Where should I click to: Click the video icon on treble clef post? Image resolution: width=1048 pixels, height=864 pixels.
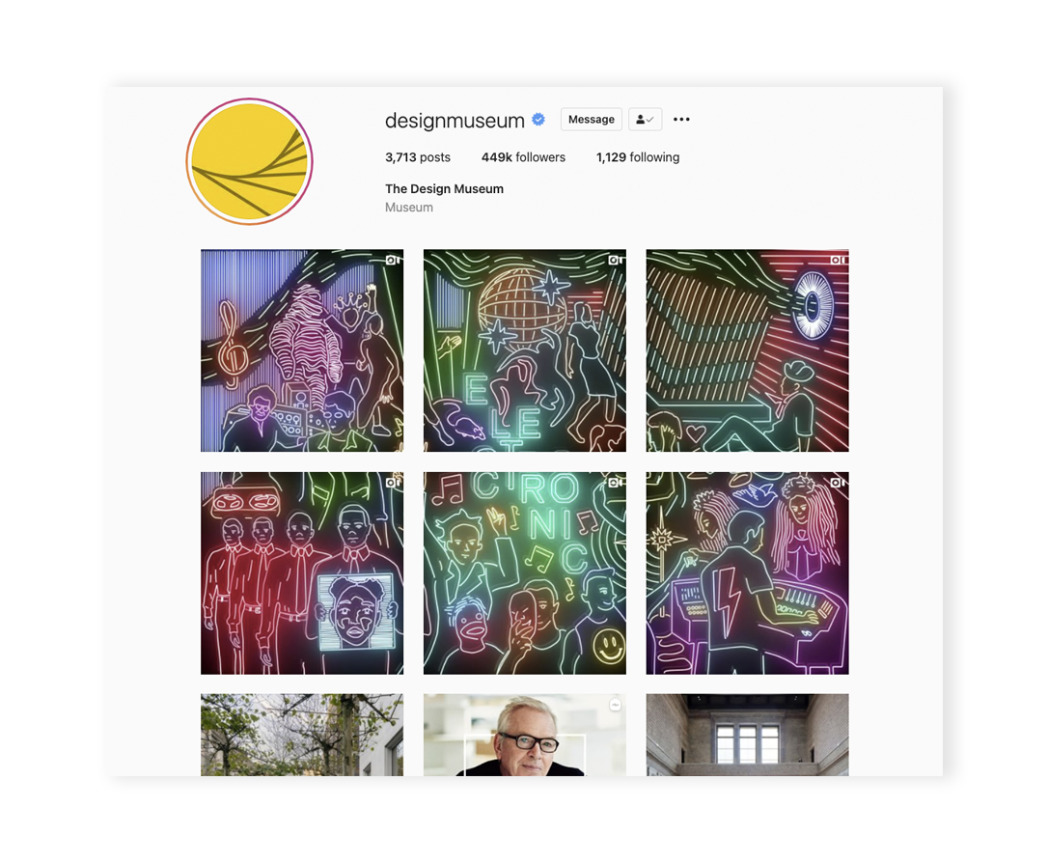(393, 260)
